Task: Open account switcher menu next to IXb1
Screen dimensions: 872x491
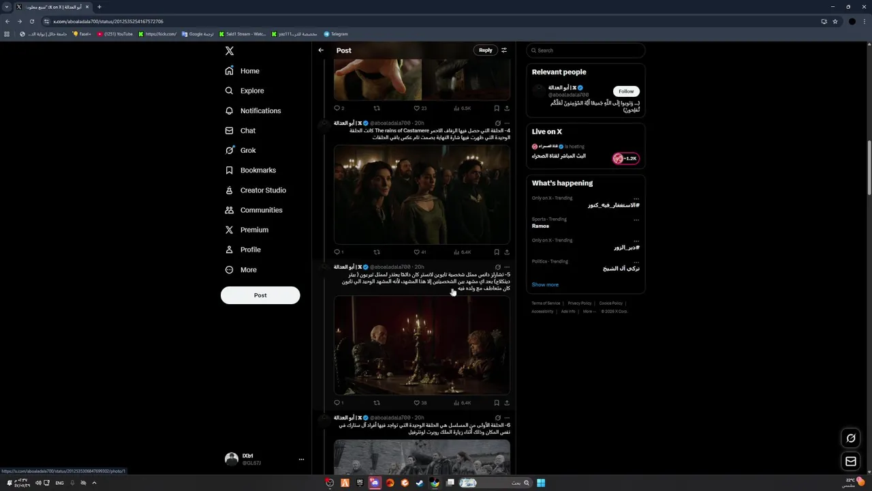Action: [301, 460]
